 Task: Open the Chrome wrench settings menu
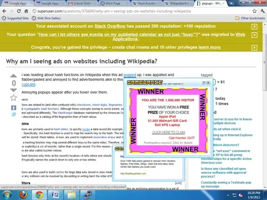pos(263,11)
